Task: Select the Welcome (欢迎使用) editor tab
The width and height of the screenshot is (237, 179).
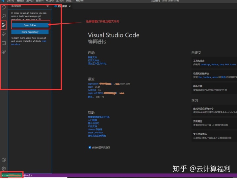Action: 62,6
